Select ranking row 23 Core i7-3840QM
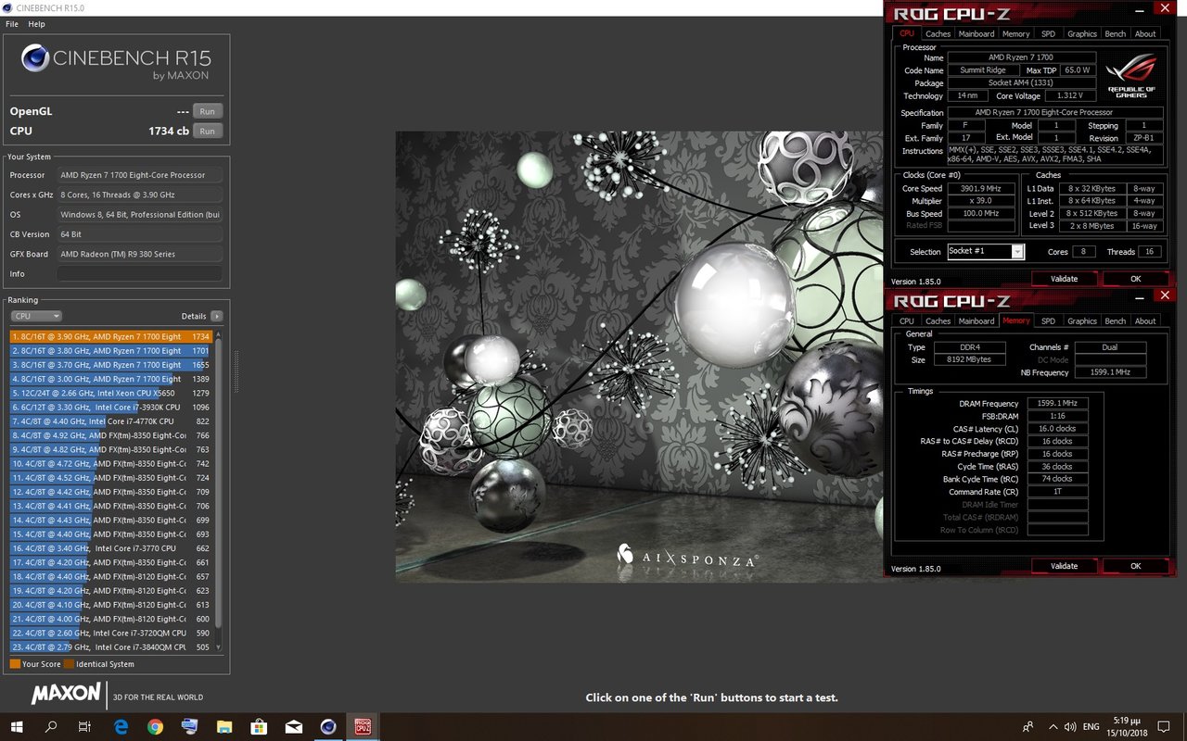 (x=111, y=647)
